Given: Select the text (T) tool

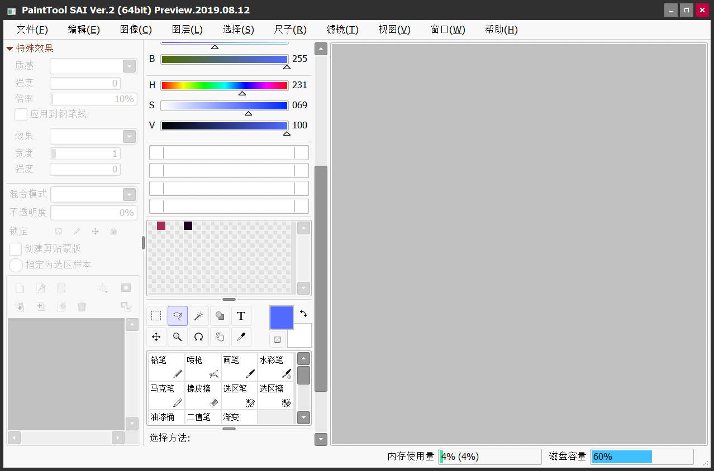Looking at the screenshot, I should 241,316.
